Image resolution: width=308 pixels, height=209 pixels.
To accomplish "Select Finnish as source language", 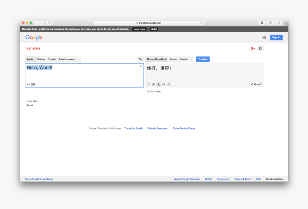I will (52, 59).
